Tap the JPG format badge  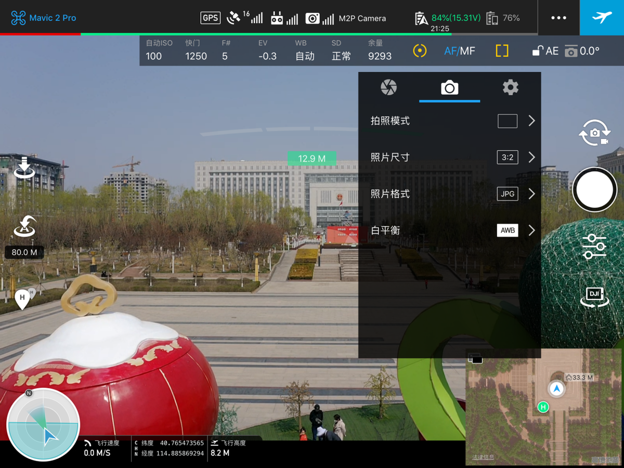[508, 194]
